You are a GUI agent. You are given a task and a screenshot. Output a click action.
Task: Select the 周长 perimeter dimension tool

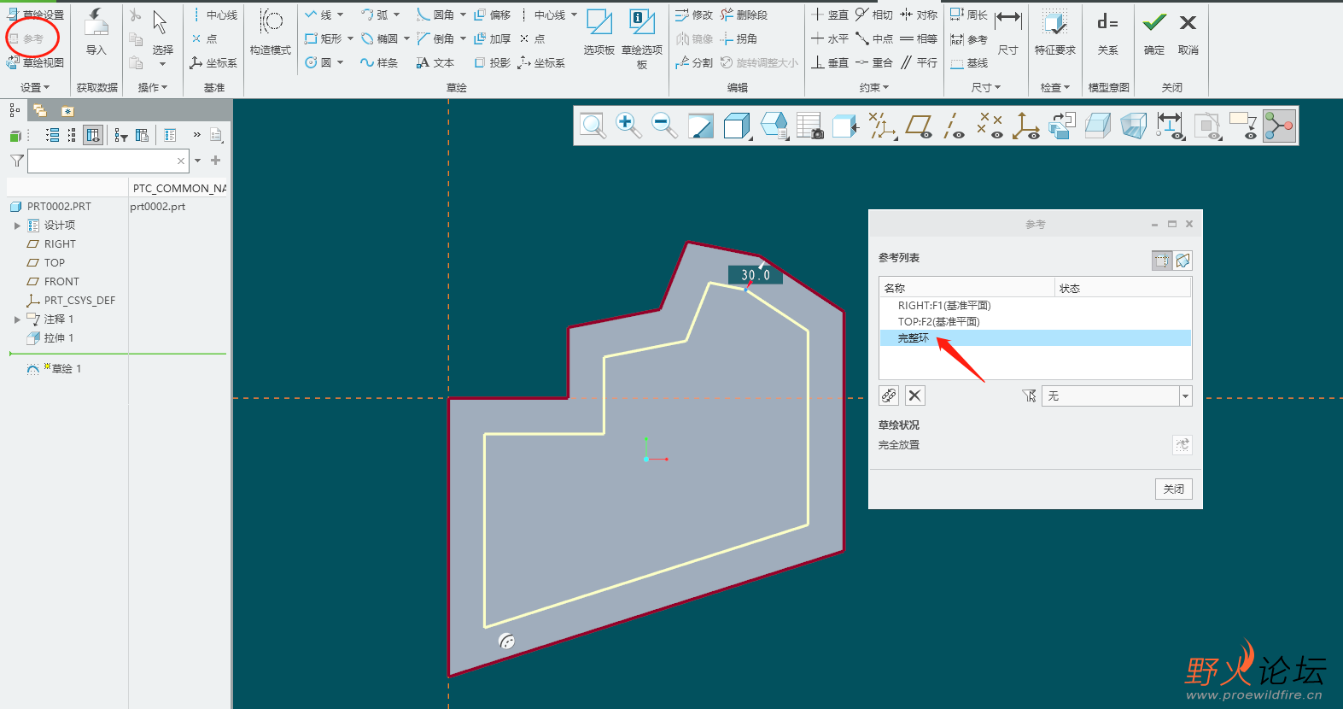point(969,15)
